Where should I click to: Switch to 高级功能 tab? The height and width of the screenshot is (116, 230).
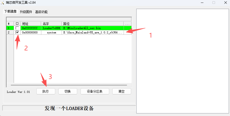[x=41, y=12]
